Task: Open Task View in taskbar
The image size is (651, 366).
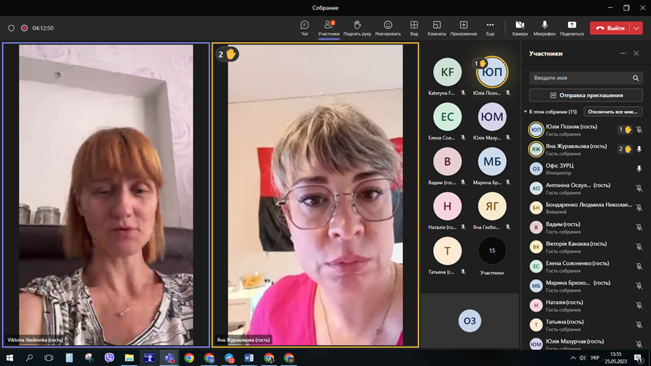Action: 49,358
